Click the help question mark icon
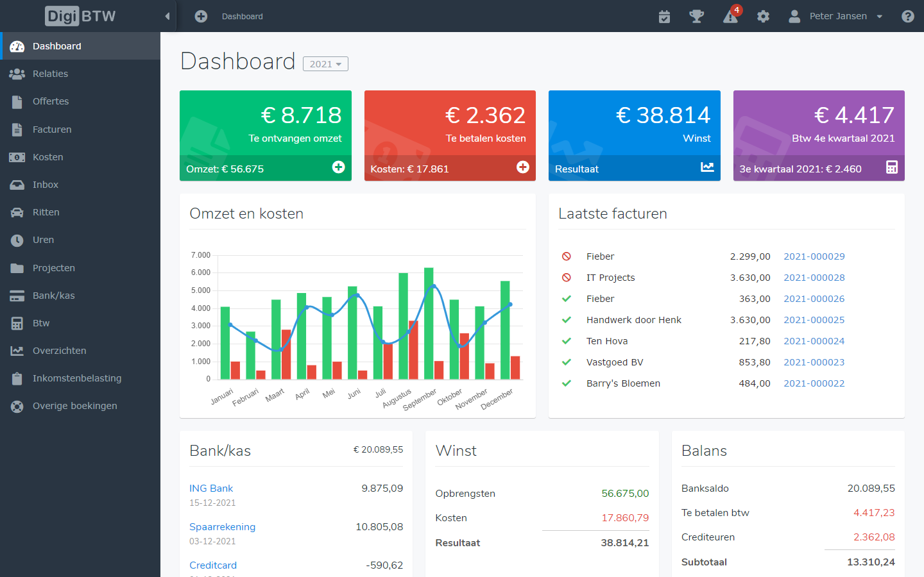The width and height of the screenshot is (924, 577). [907, 16]
